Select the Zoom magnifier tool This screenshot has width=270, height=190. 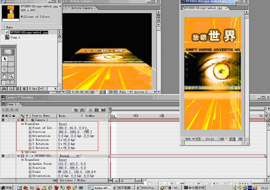click(11, 76)
